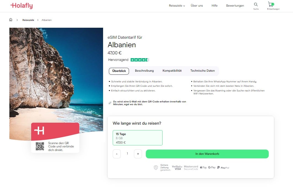Click the PayPal payment icon
Image resolution: width=293 pixels, height=188 pixels.
(x=223, y=167)
